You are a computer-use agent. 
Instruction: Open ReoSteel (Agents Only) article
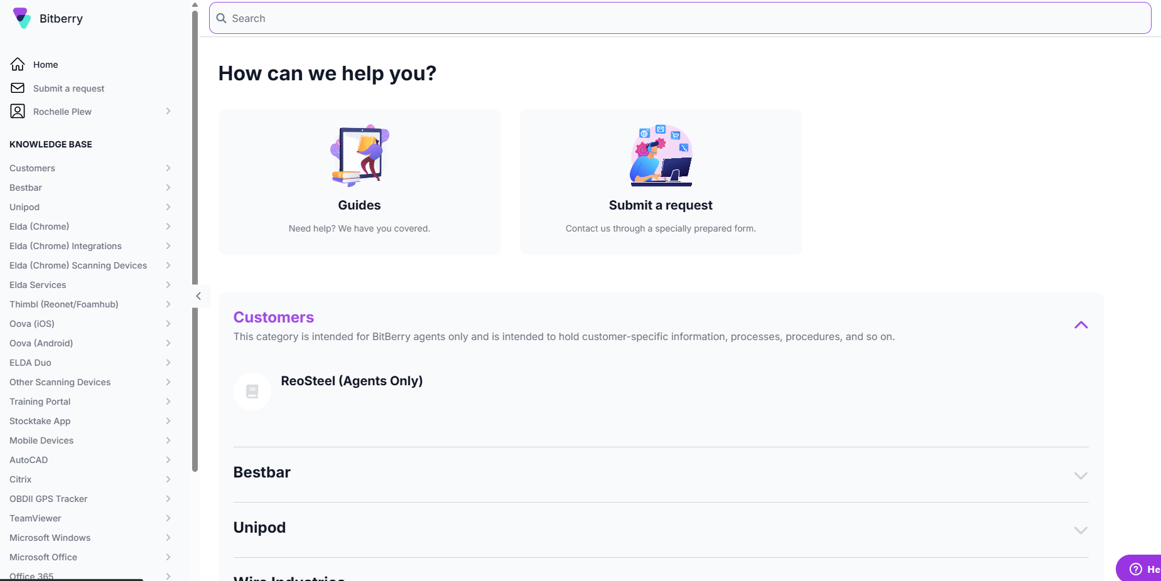point(352,381)
